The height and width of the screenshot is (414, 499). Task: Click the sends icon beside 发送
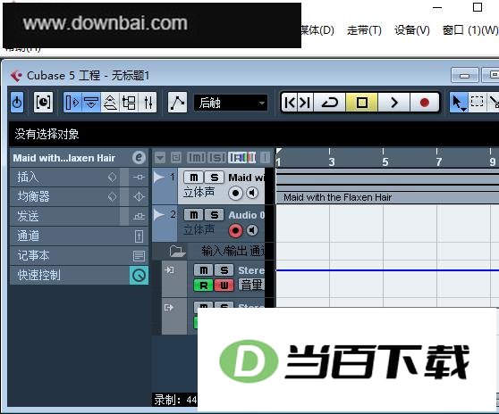point(139,216)
